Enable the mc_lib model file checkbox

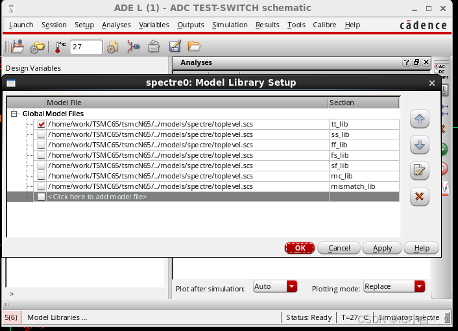pyautogui.click(x=41, y=176)
